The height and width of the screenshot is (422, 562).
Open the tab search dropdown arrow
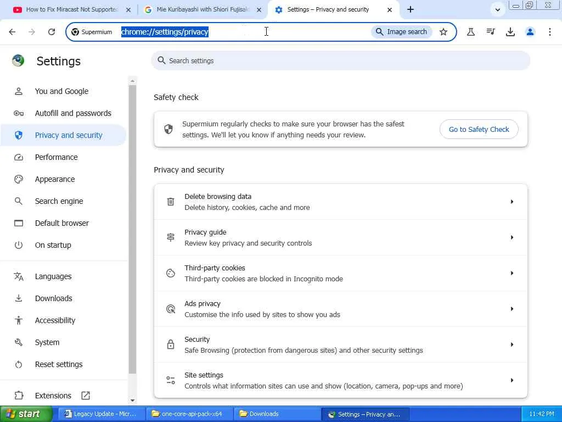pyautogui.click(x=497, y=10)
